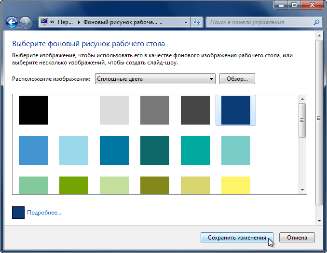327x253 pixels.
Task: Select the bright yellow color swatch
Action: pos(236,185)
